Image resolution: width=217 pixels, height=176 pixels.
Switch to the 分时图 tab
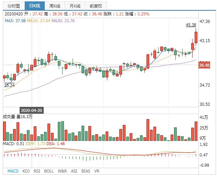[14, 6]
